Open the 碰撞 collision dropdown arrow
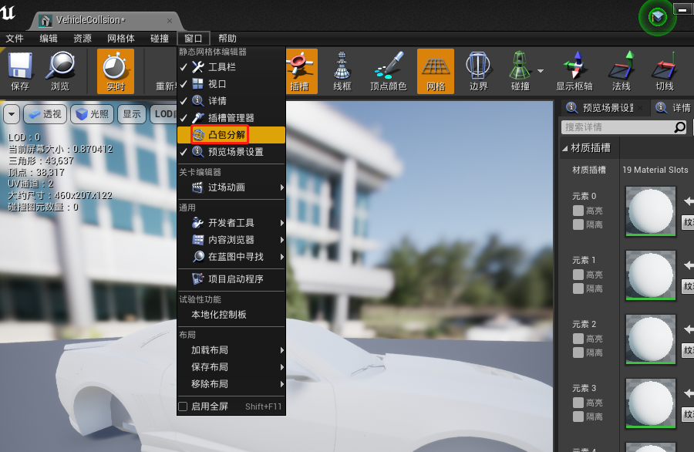The height and width of the screenshot is (452, 694). coord(541,71)
